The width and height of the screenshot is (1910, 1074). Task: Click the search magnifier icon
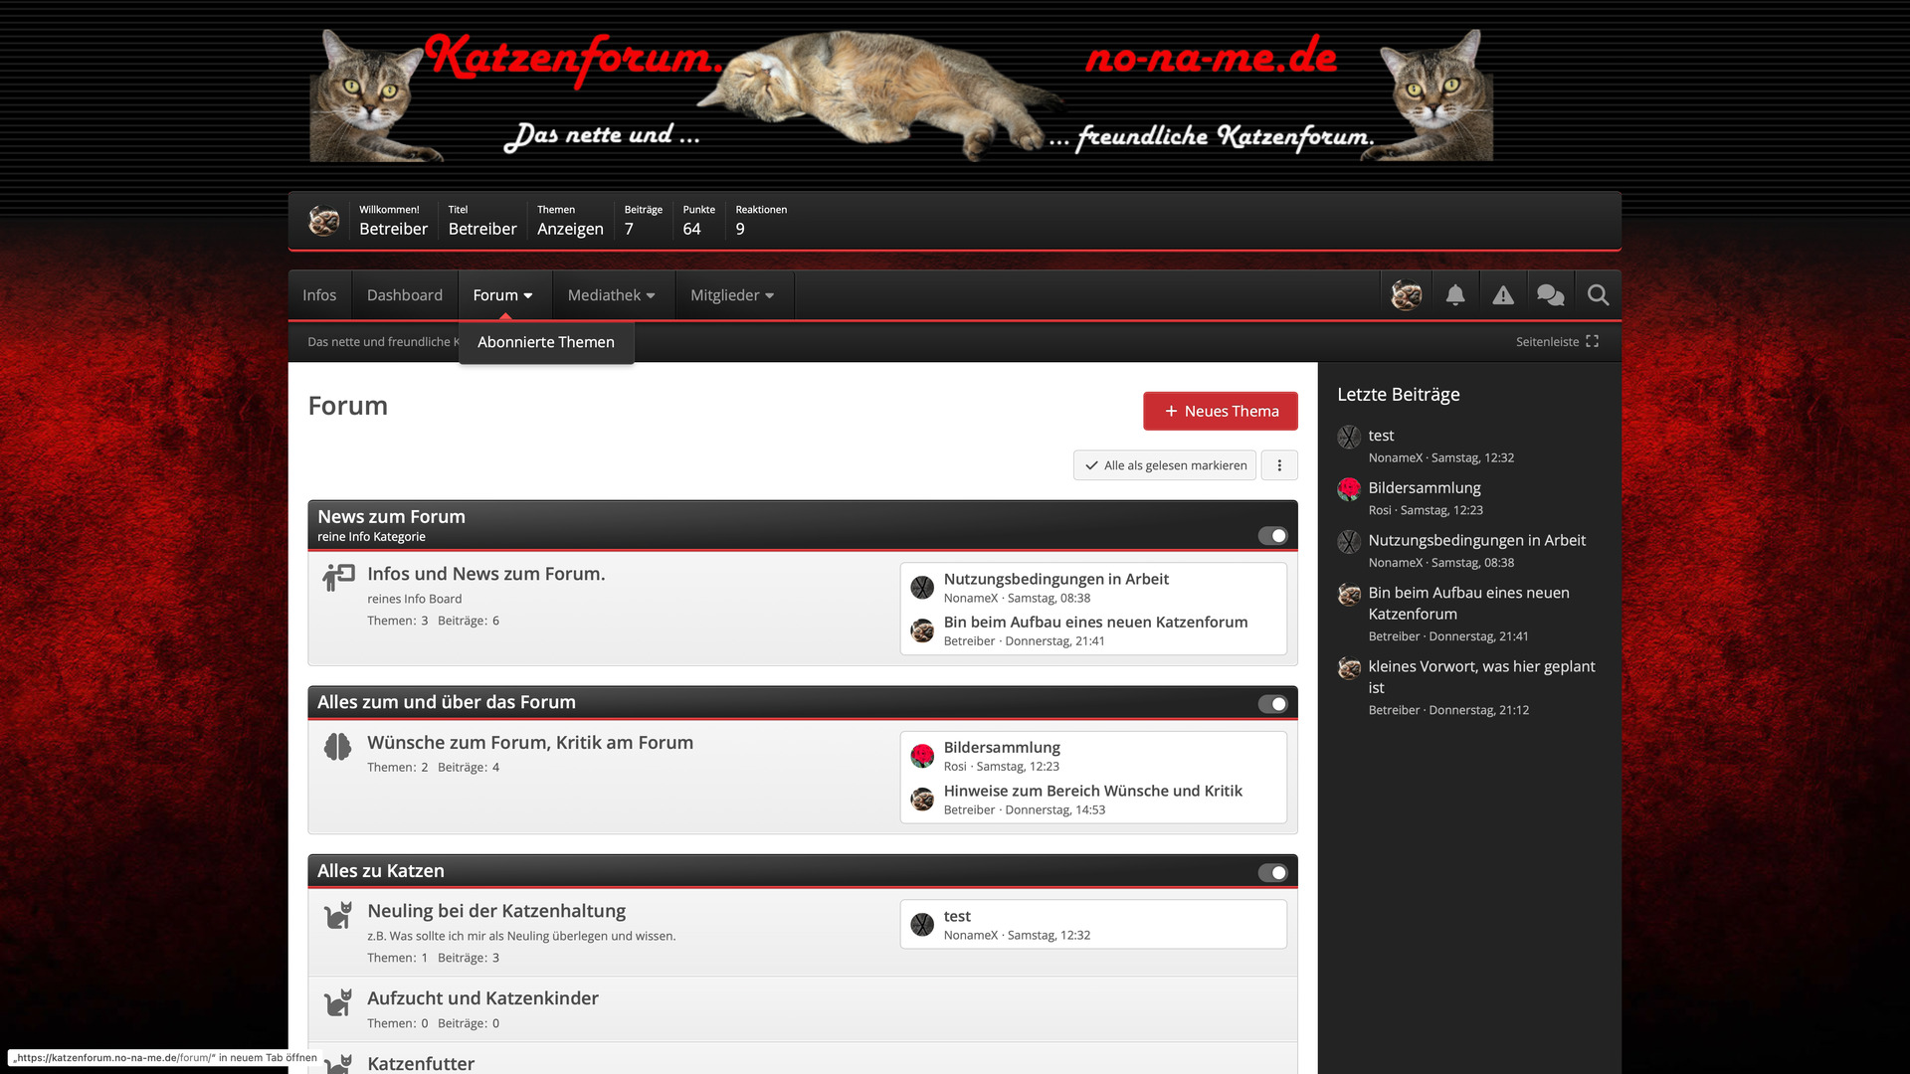[x=1598, y=295]
